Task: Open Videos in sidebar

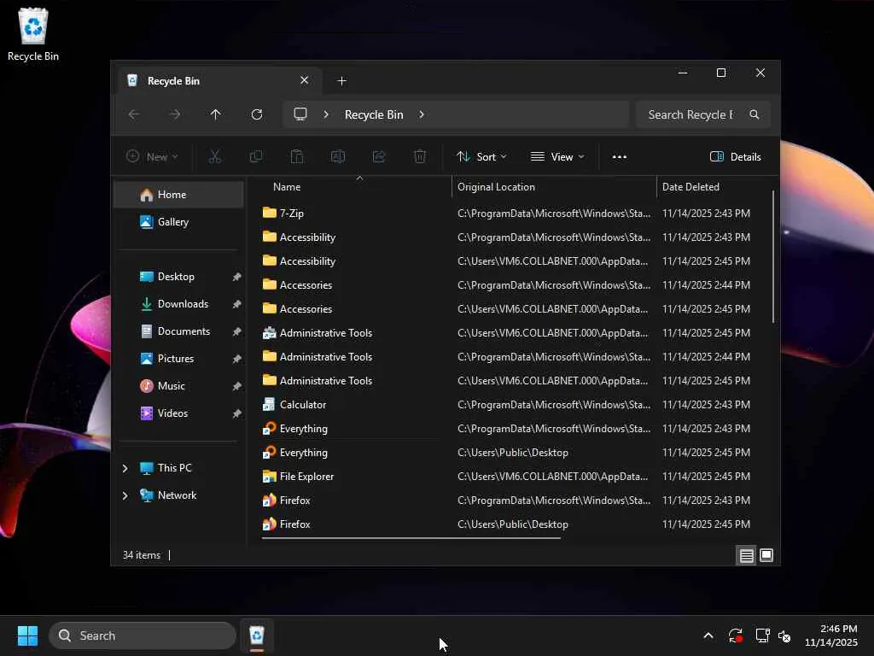Action: 178,413
